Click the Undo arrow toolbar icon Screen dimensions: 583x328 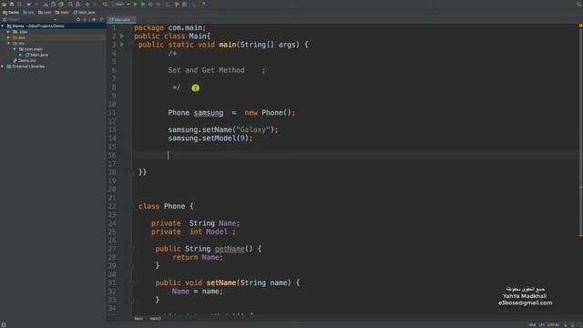click(x=28, y=4)
